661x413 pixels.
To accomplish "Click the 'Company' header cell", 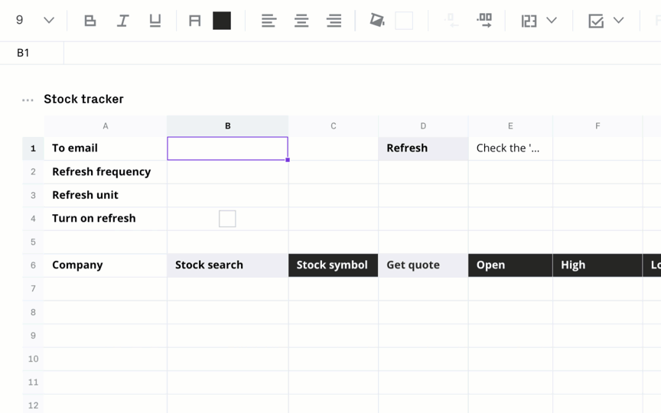I will click(106, 265).
